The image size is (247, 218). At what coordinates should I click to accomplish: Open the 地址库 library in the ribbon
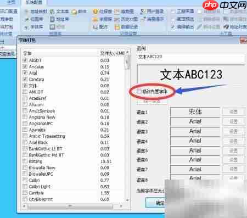click(59, 19)
